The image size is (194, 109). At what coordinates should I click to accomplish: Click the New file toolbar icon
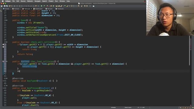tap(2, 6)
